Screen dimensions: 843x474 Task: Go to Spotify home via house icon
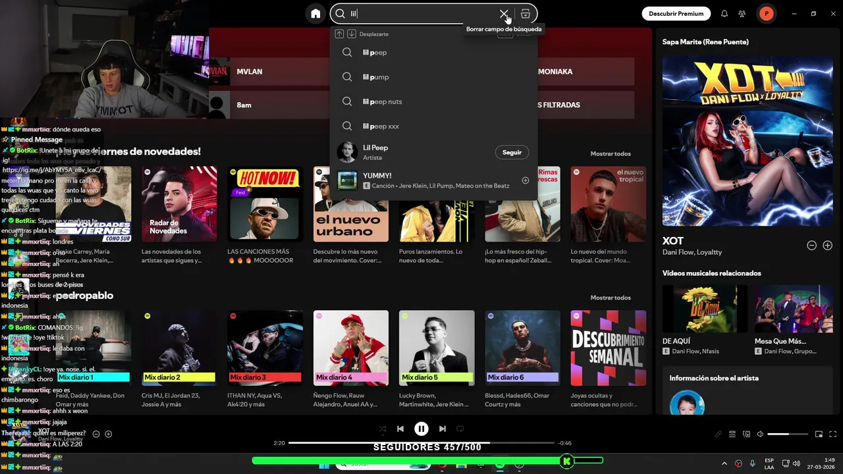coord(315,14)
